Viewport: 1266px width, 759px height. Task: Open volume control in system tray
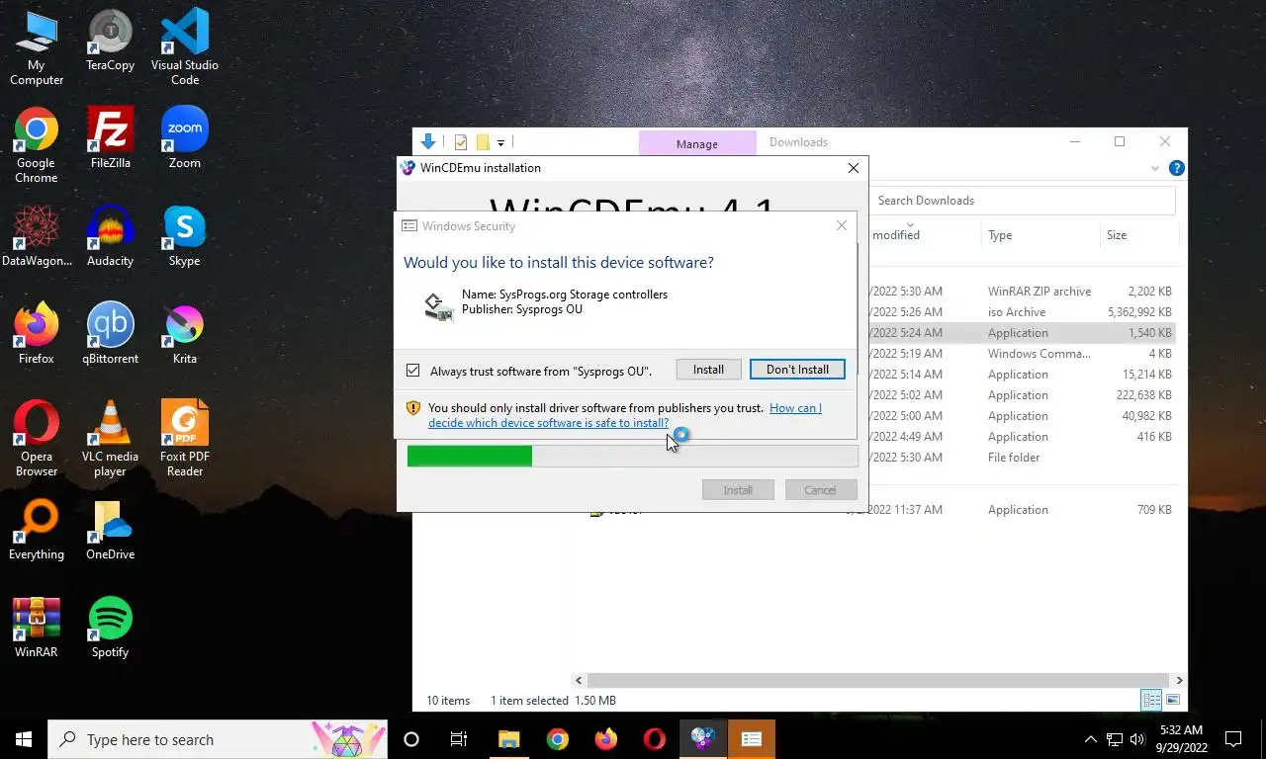(1137, 739)
